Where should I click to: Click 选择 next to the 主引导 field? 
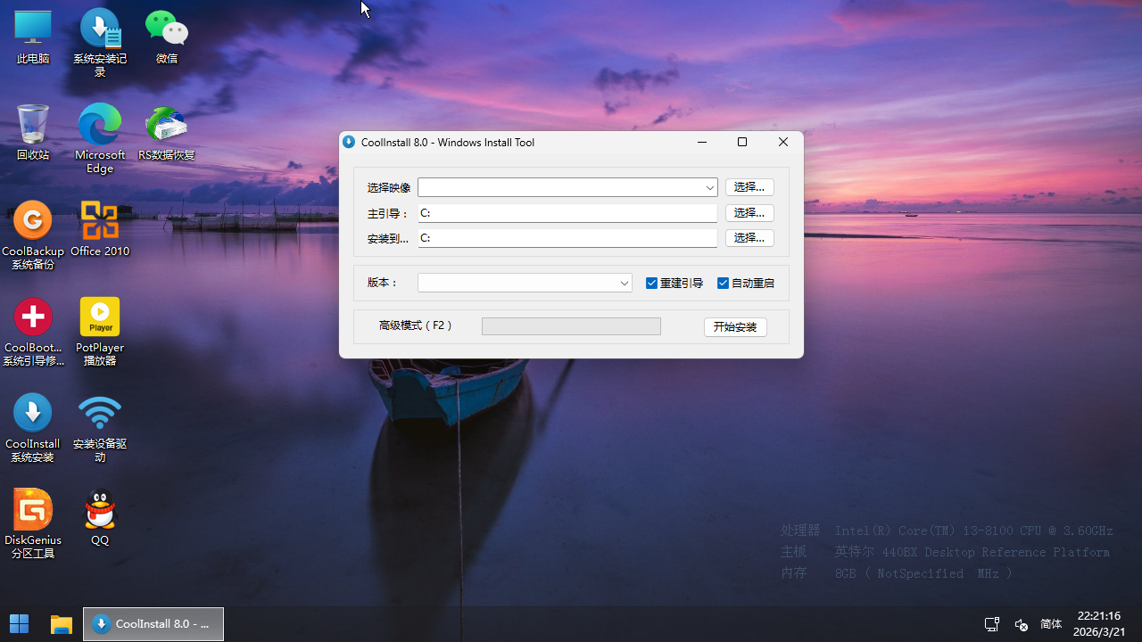(749, 212)
